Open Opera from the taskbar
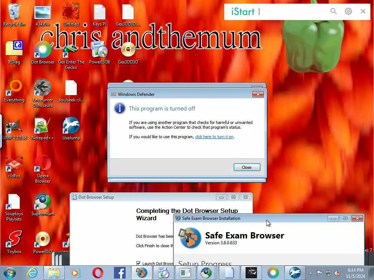The height and width of the screenshot is (280, 374). 98,273
